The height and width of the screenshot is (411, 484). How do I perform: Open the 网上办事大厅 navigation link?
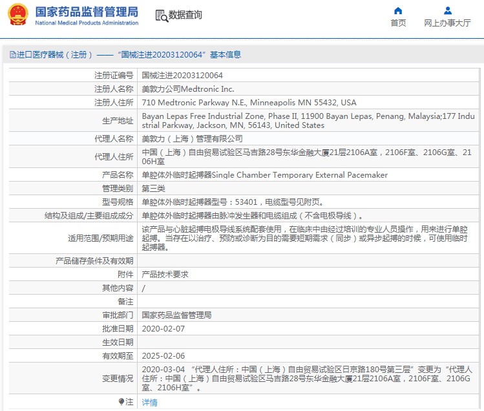pyautogui.click(x=447, y=23)
